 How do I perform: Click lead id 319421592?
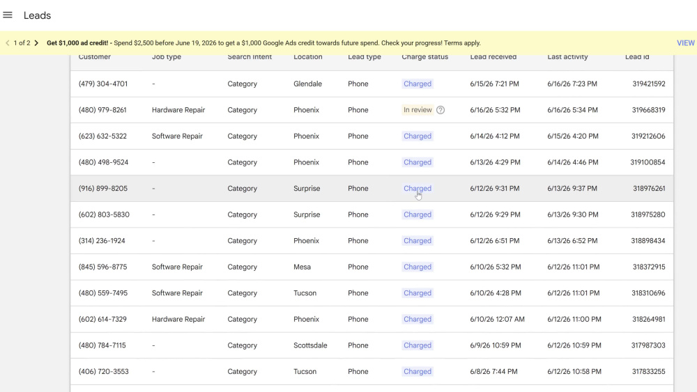pos(648,84)
